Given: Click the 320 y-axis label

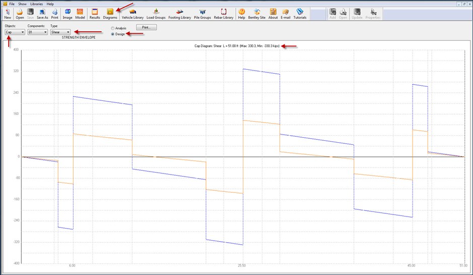Looking at the screenshot, I should point(16,71).
